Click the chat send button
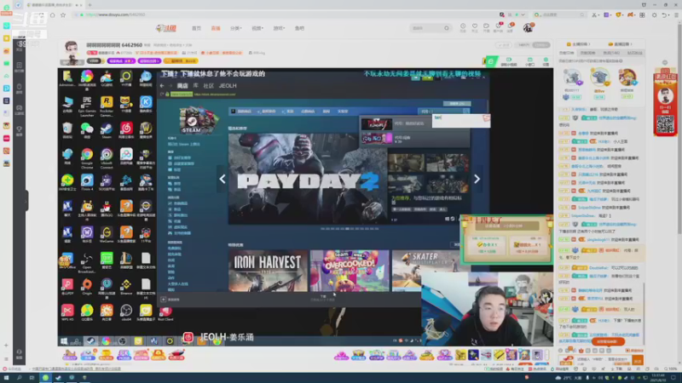Screen dimensions: 682x383 coord(637,361)
